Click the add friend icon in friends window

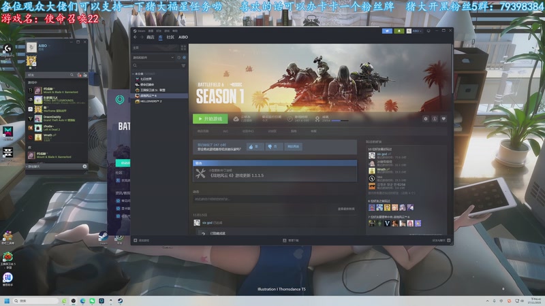[x=84, y=75]
